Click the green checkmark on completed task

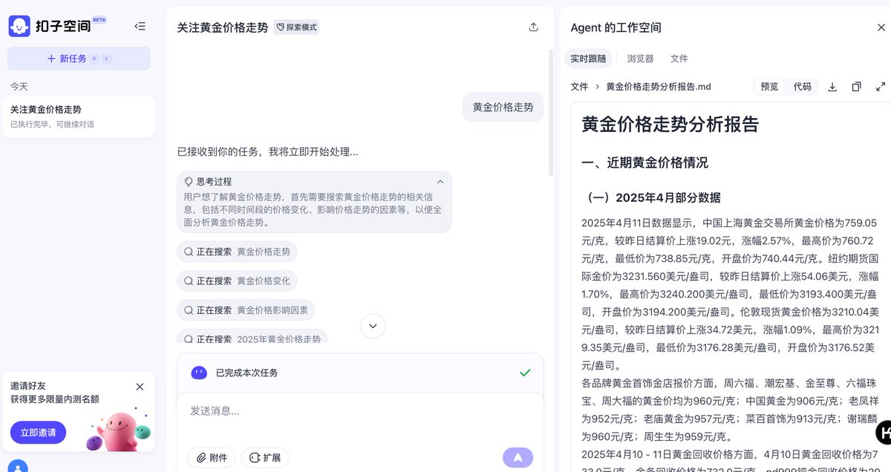[x=525, y=373]
